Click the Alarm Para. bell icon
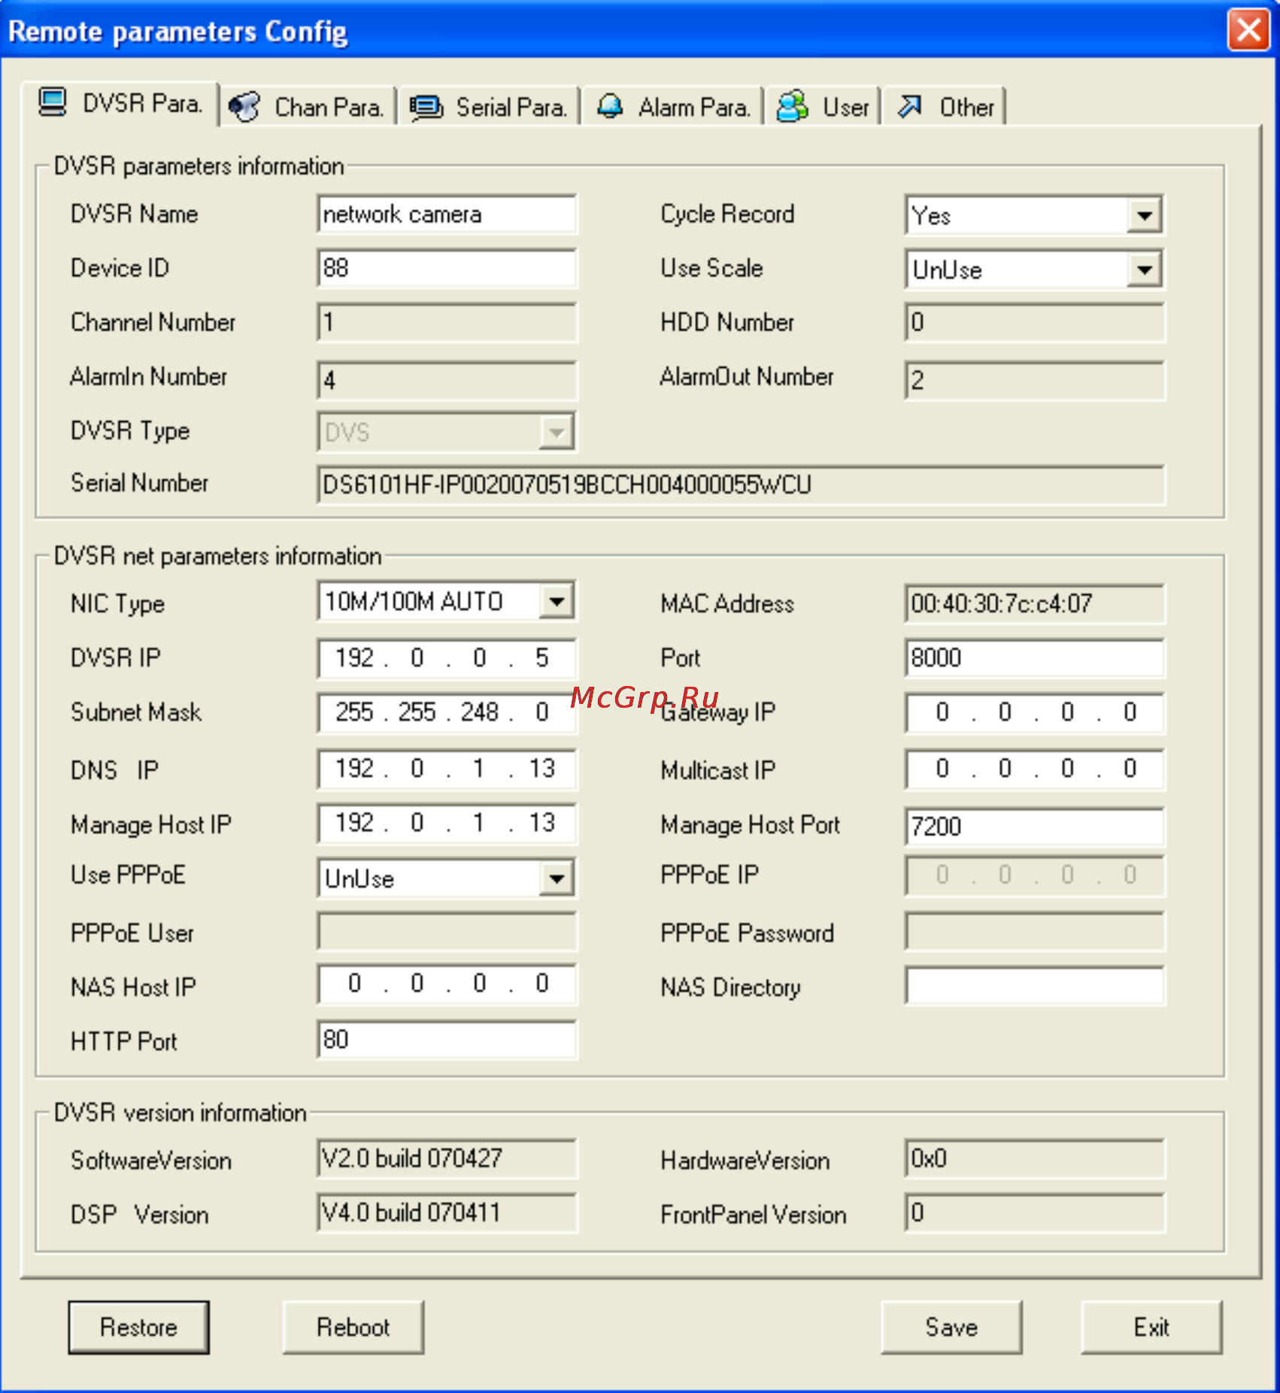 click(610, 107)
